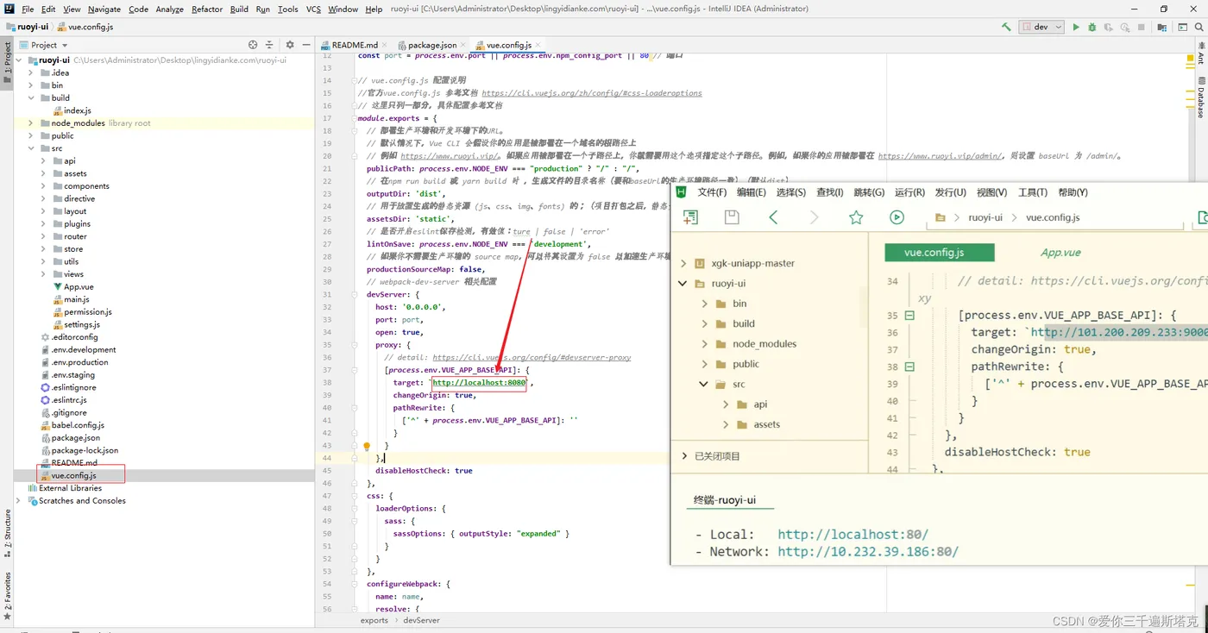The height and width of the screenshot is (633, 1208).
Task: Expand xgk-uniapp-master project in HBuilderX
Action: pos(683,263)
